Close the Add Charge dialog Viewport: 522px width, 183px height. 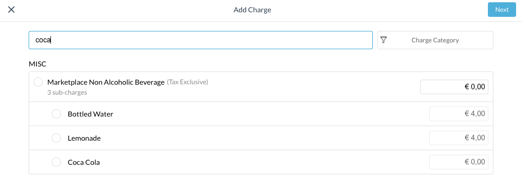point(11,10)
